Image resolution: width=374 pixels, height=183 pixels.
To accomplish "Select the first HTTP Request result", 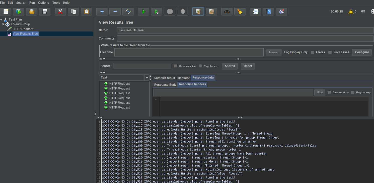I will [119, 84].
